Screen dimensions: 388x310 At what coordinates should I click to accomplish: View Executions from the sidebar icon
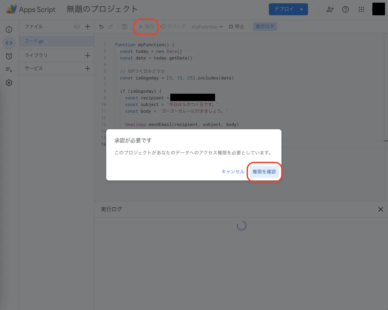(x=9, y=69)
